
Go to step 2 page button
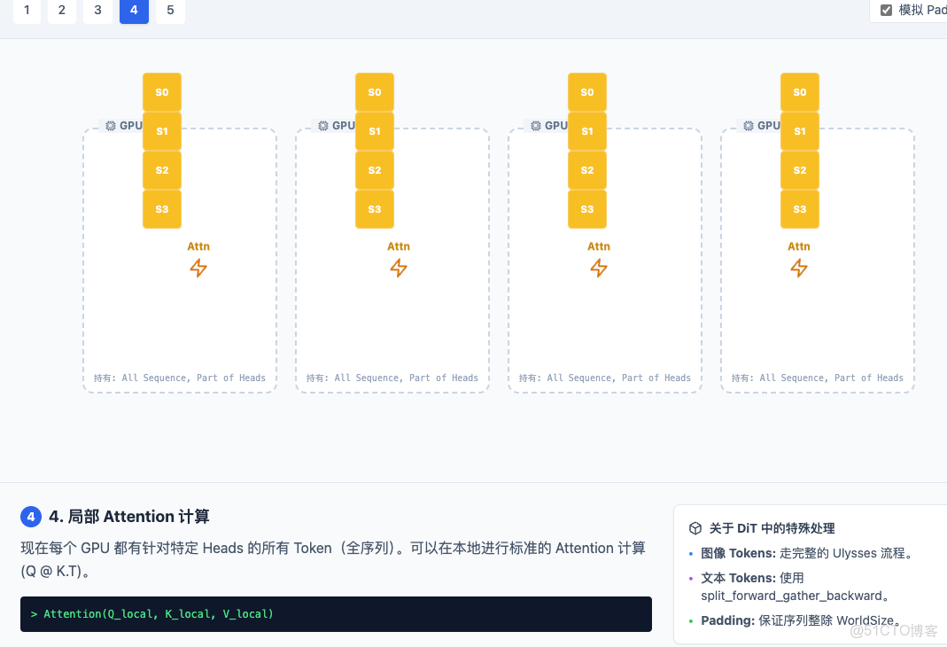tap(62, 11)
